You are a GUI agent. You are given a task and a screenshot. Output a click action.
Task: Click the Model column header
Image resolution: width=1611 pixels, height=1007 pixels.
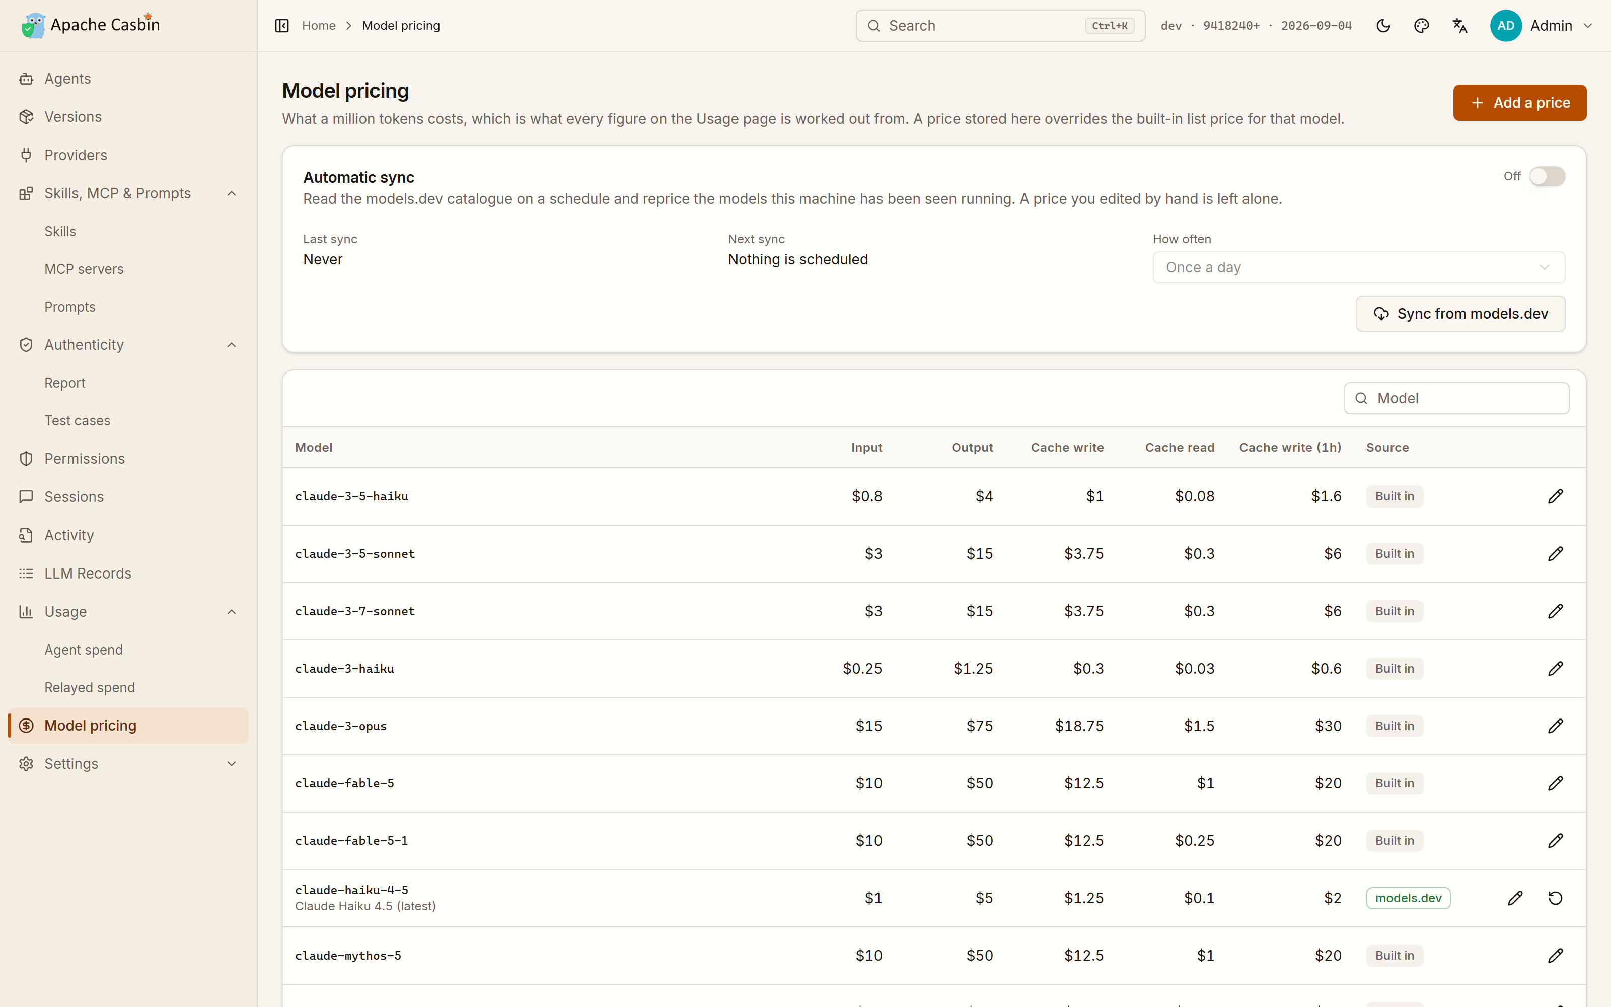click(314, 448)
